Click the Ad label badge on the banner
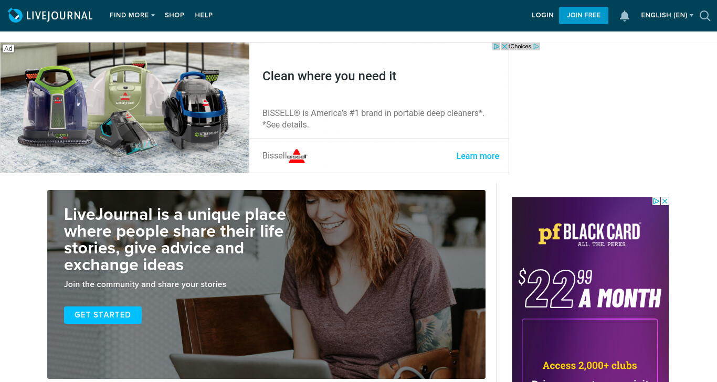 coord(8,49)
